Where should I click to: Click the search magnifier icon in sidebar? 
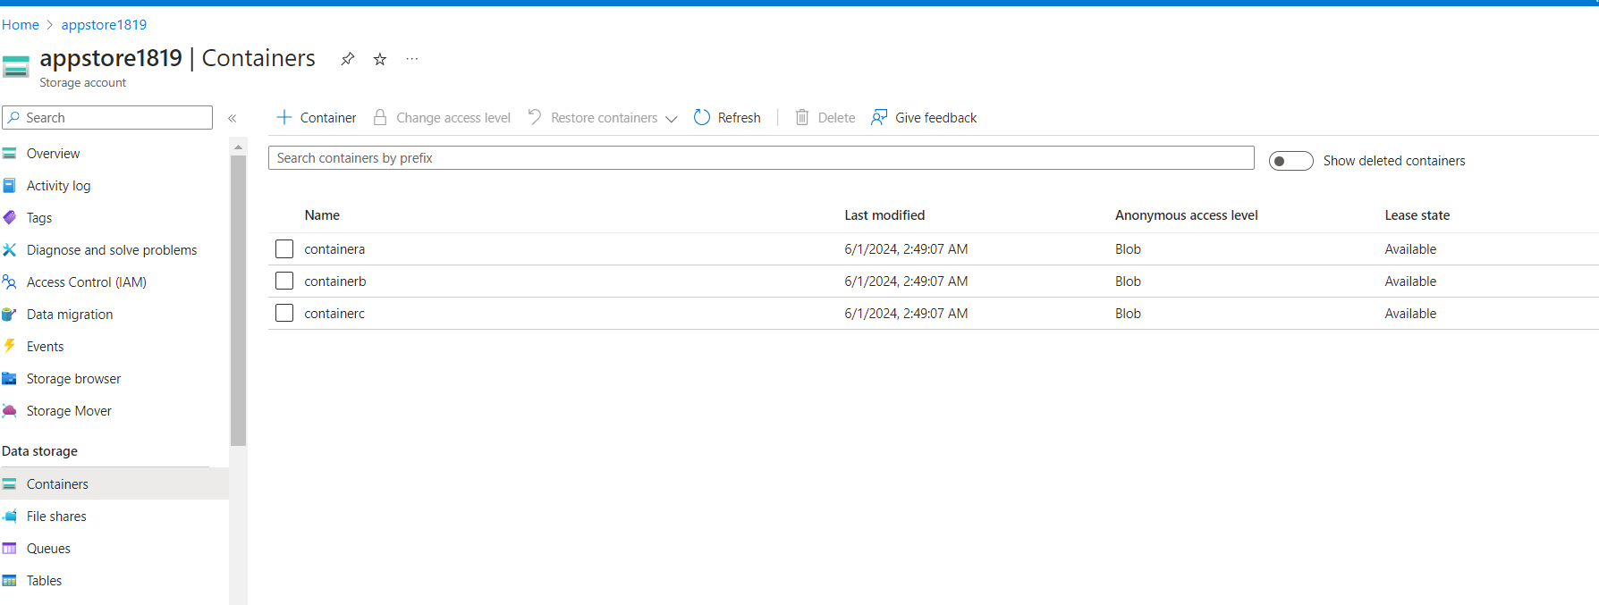coord(13,117)
